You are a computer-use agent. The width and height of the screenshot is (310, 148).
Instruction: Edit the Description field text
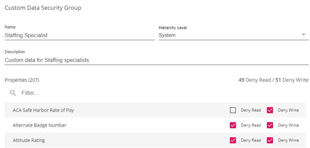point(157,60)
